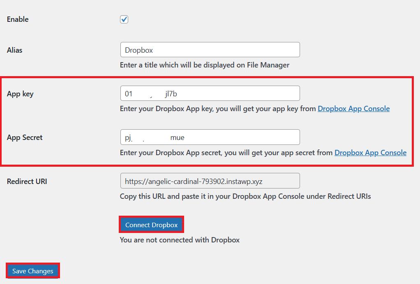Focus the App key text field
The width and height of the screenshot is (420, 284).
coord(210,93)
